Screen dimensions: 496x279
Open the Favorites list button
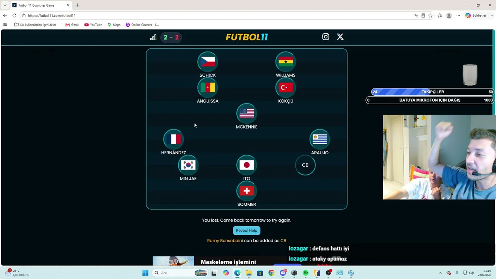click(439, 15)
